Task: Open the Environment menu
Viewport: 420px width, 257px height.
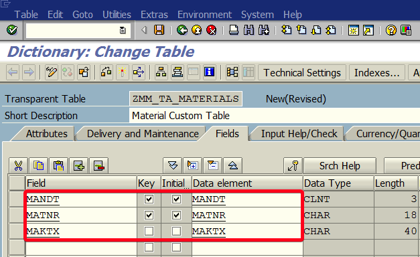Action: point(204,15)
